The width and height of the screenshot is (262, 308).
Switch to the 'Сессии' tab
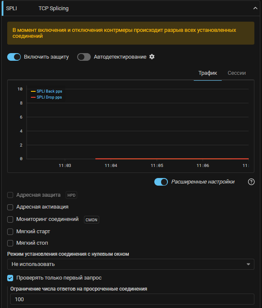click(237, 73)
